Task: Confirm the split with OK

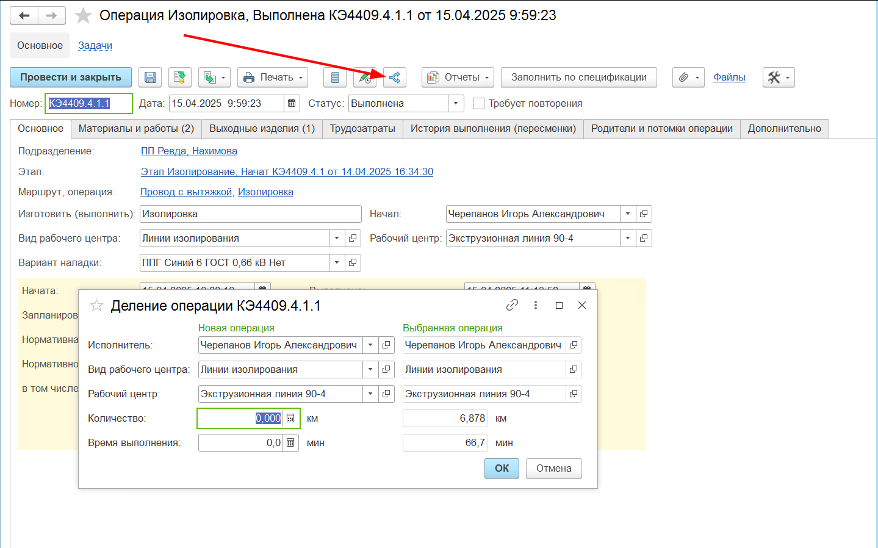Action: [502, 469]
